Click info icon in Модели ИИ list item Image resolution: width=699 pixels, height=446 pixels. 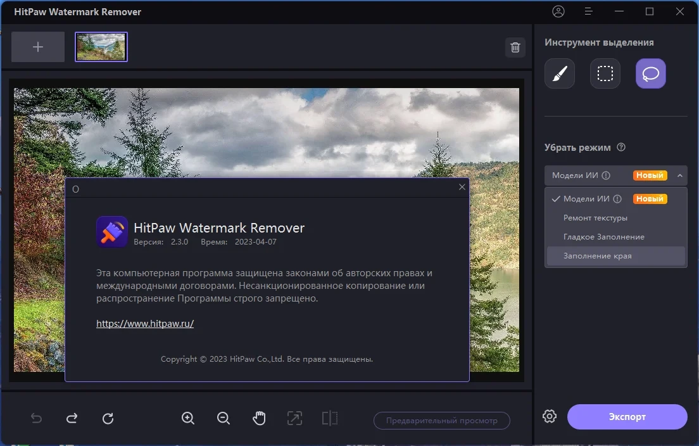[x=617, y=199]
